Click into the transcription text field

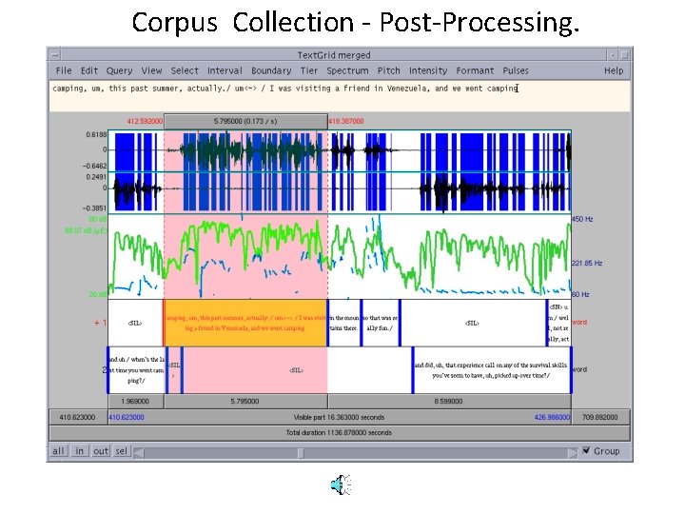click(339, 96)
